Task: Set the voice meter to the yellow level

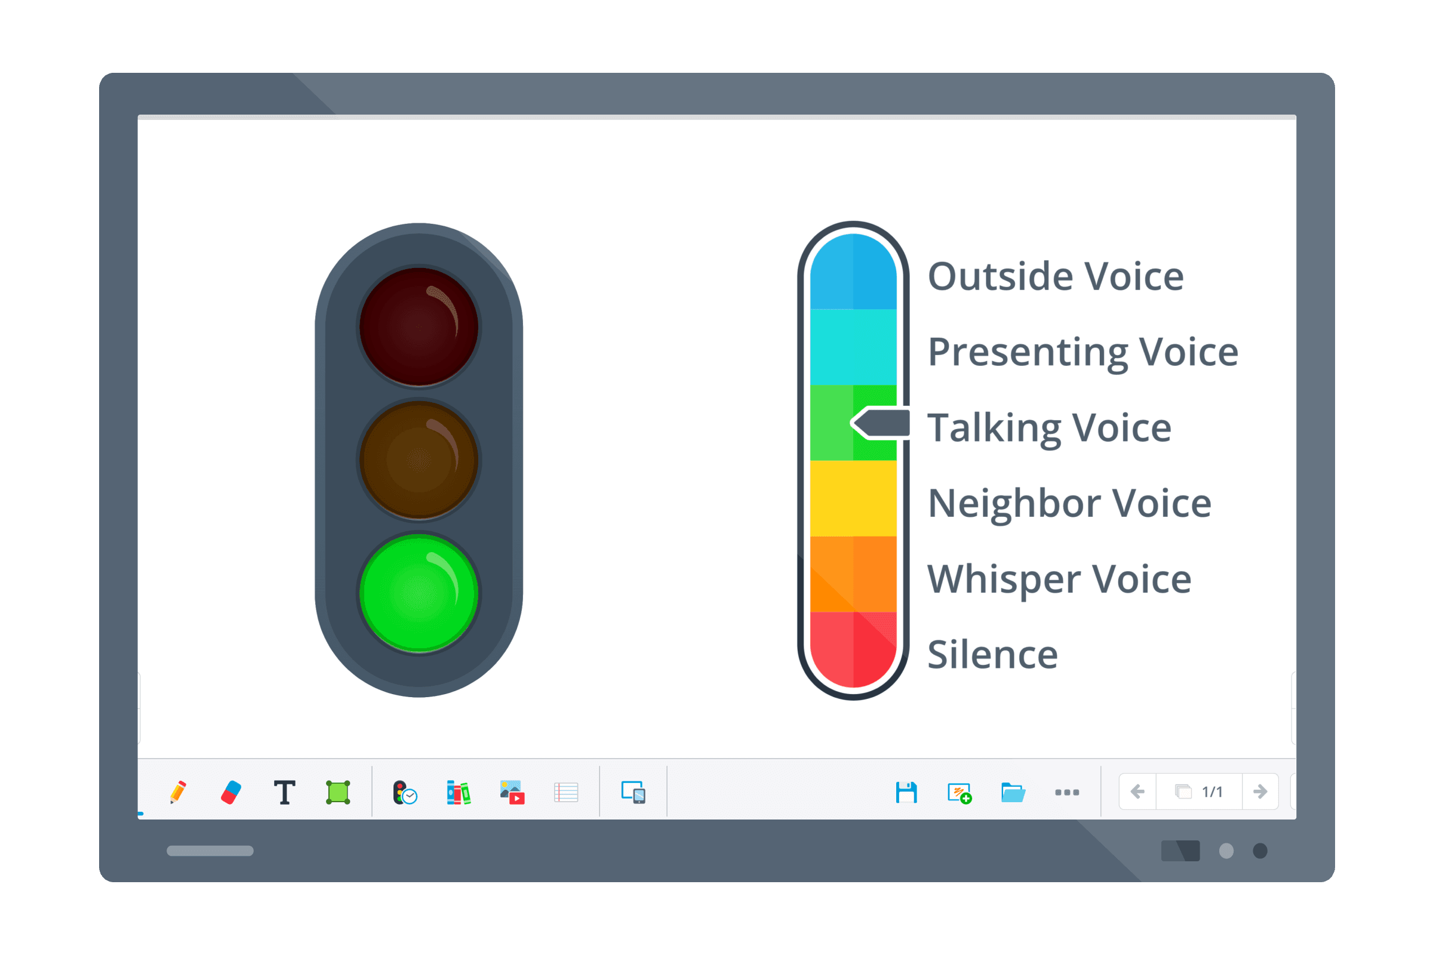Action: tap(853, 498)
